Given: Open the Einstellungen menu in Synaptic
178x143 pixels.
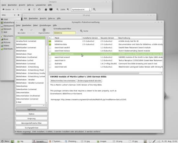Looking at the screenshot, I should tap(45, 25).
